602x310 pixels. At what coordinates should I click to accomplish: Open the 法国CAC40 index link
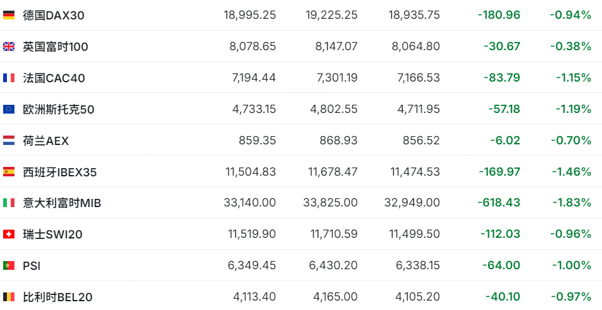click(53, 78)
